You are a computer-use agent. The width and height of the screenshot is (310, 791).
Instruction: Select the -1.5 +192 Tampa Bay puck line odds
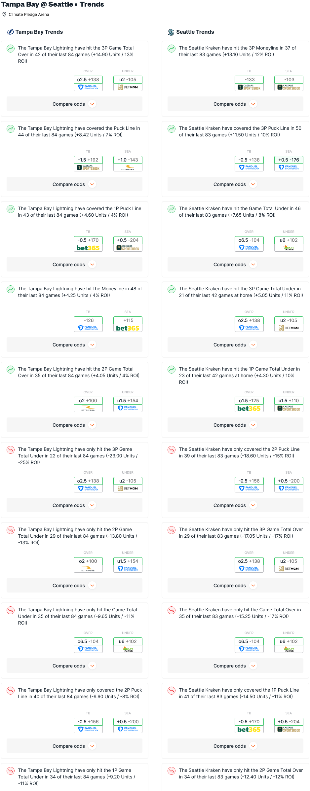click(88, 160)
